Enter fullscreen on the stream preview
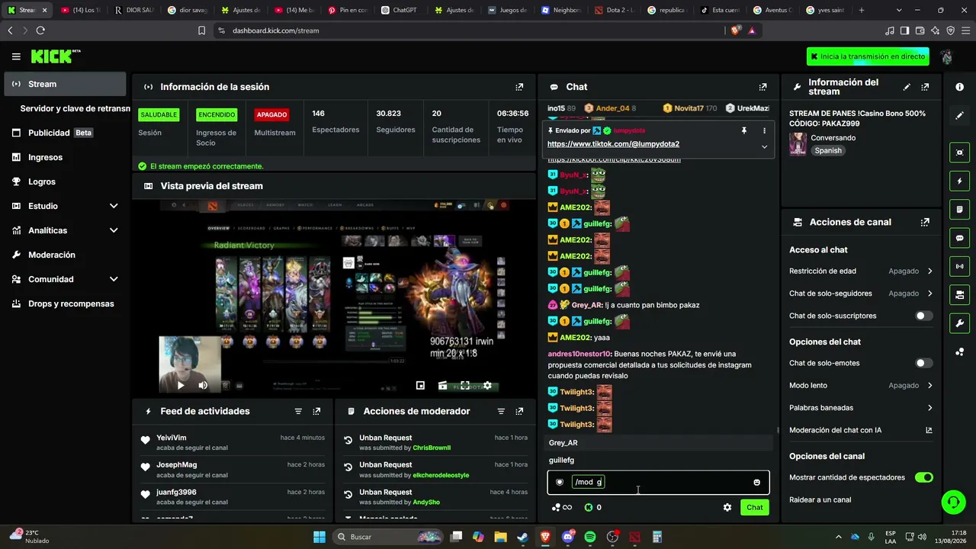976x549 pixels. (465, 386)
